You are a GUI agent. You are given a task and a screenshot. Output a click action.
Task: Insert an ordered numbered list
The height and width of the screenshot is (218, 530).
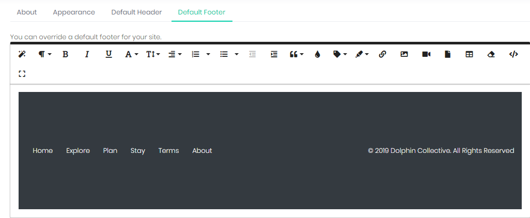tap(196, 54)
